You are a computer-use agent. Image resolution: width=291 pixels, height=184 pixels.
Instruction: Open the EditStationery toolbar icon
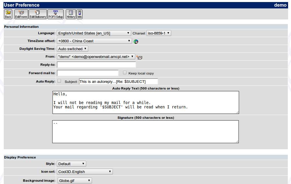[38, 14]
